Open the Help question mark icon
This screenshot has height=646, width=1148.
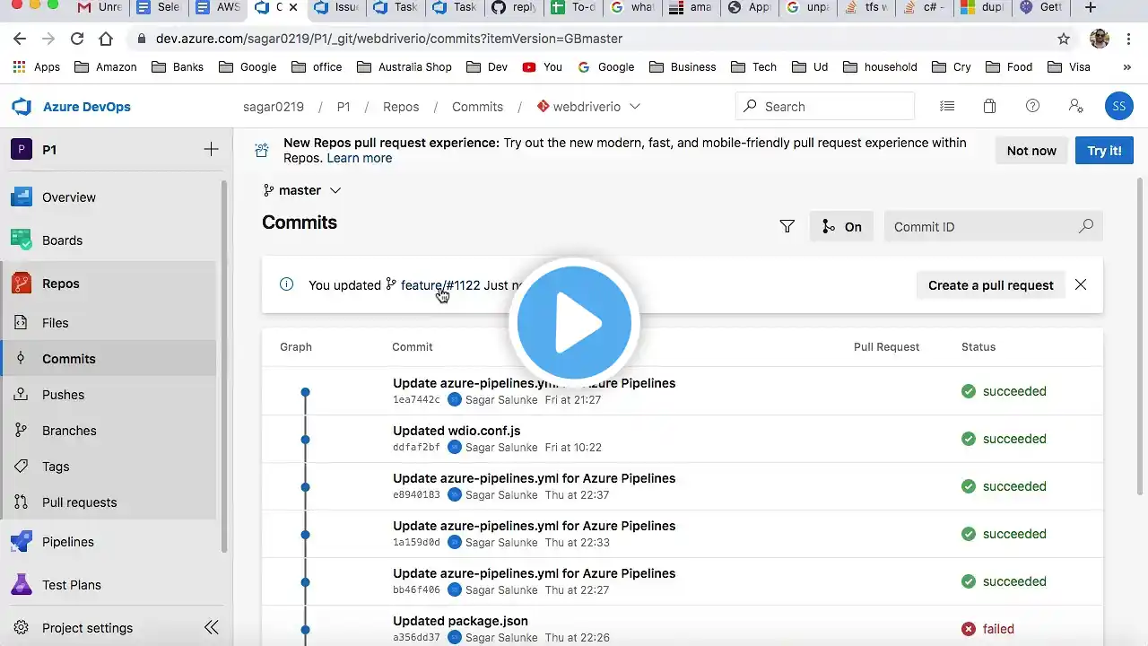pyautogui.click(x=1032, y=106)
